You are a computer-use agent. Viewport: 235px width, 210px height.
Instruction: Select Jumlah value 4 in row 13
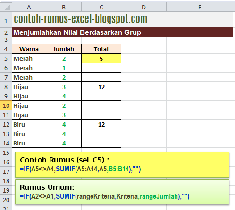pos(64,134)
